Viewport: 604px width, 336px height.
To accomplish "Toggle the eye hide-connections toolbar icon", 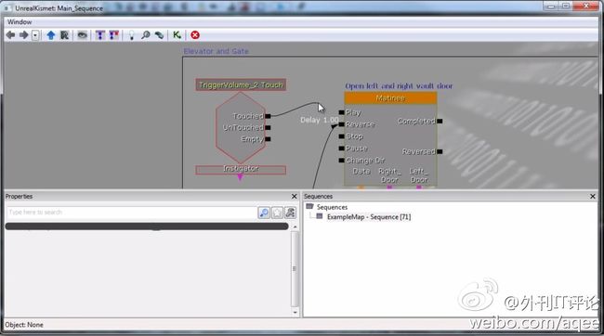I will [x=82, y=35].
